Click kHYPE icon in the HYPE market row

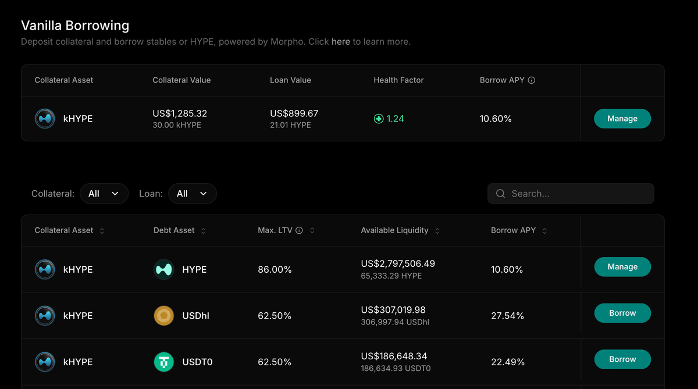click(45, 270)
